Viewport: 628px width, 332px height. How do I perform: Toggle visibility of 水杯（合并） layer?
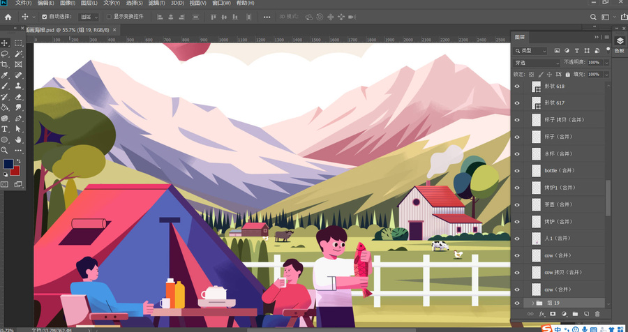(517, 153)
